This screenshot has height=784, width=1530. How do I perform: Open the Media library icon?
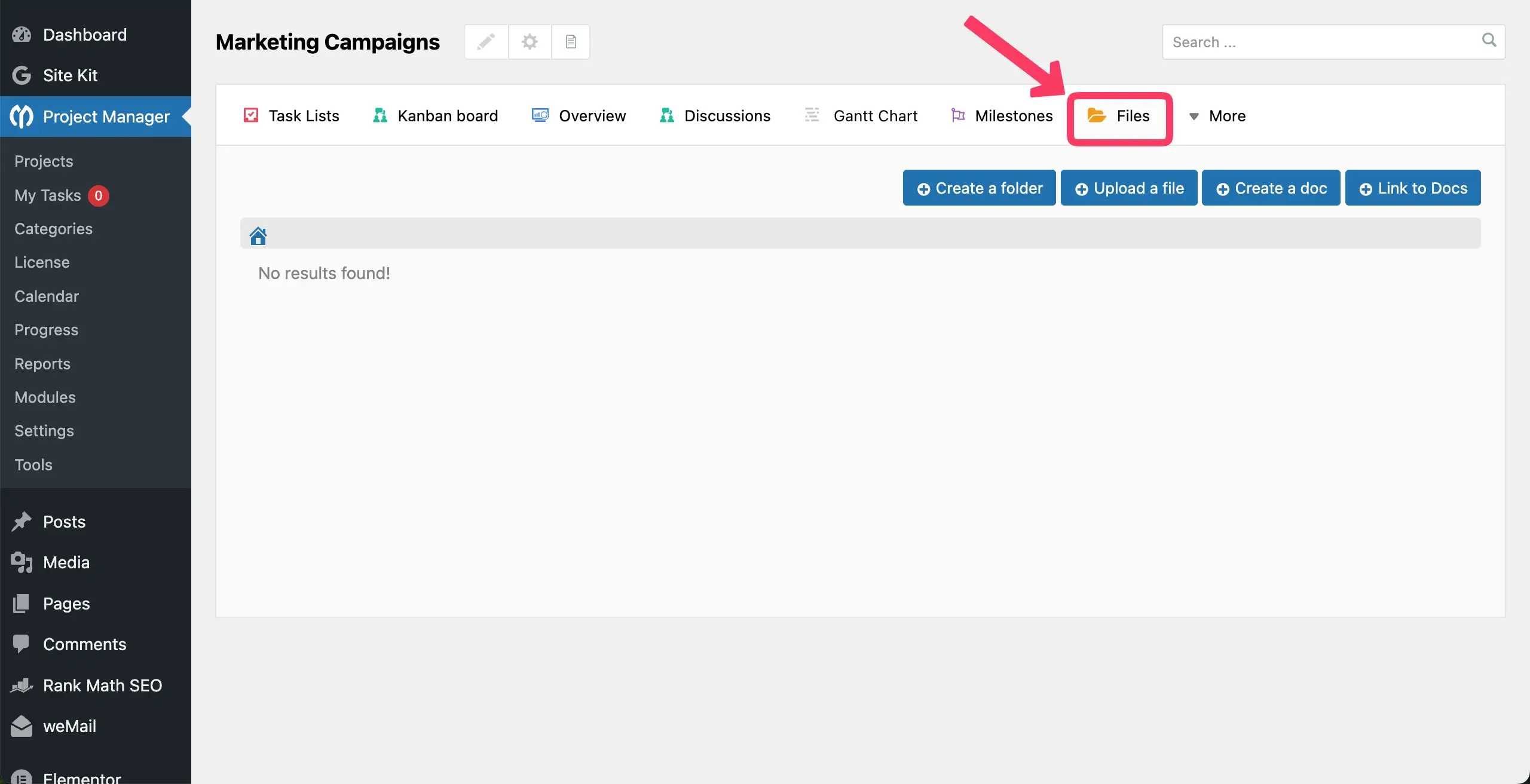21,562
